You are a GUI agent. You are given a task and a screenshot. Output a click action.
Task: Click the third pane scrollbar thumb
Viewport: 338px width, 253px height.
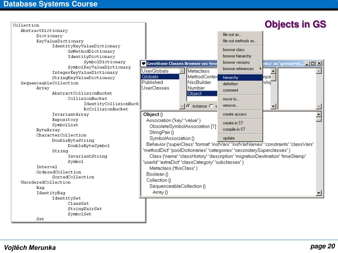point(273,77)
